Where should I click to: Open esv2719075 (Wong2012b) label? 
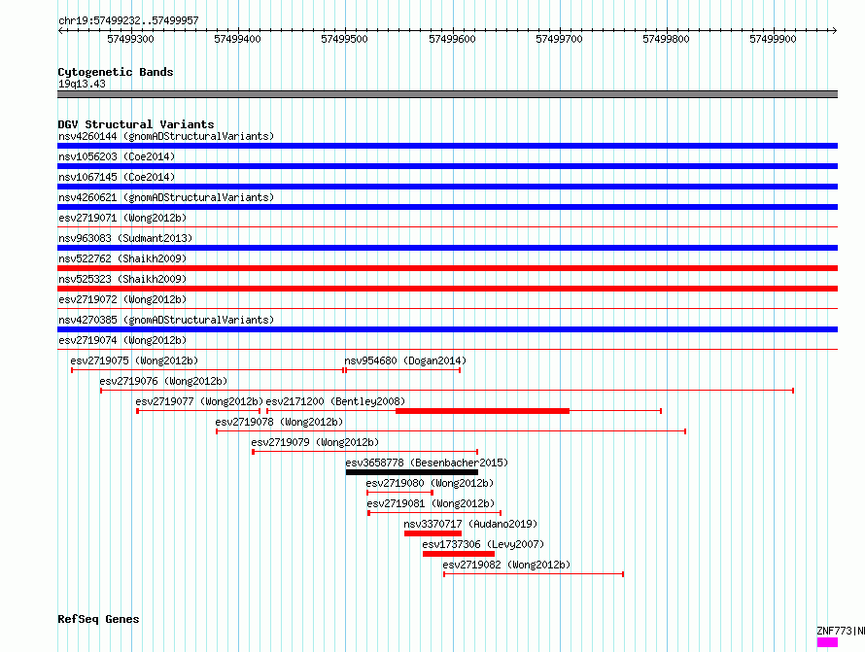[x=134, y=360]
